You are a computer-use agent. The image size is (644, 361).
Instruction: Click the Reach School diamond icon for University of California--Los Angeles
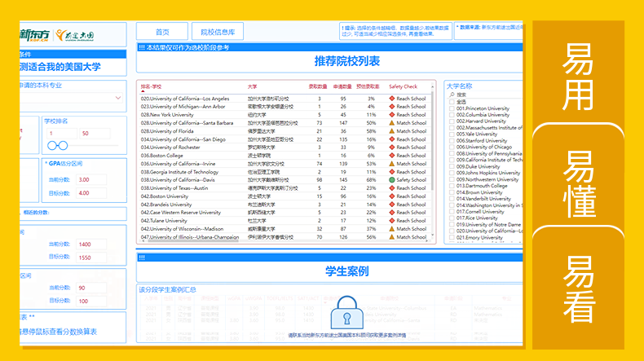tap(392, 99)
